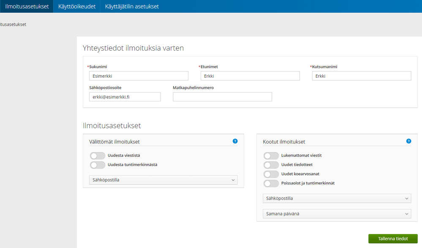Click the Kutsumanimi input field
The width and height of the screenshot is (422, 248).
(362, 76)
